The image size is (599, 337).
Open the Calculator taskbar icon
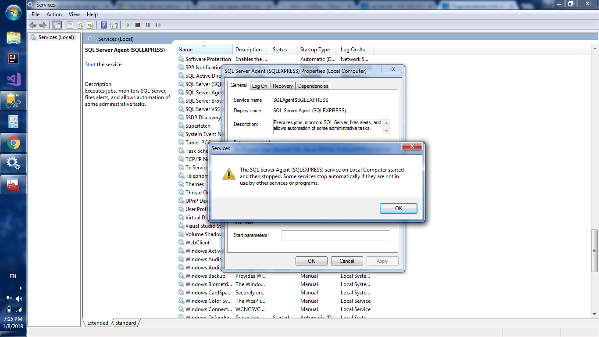(14, 122)
